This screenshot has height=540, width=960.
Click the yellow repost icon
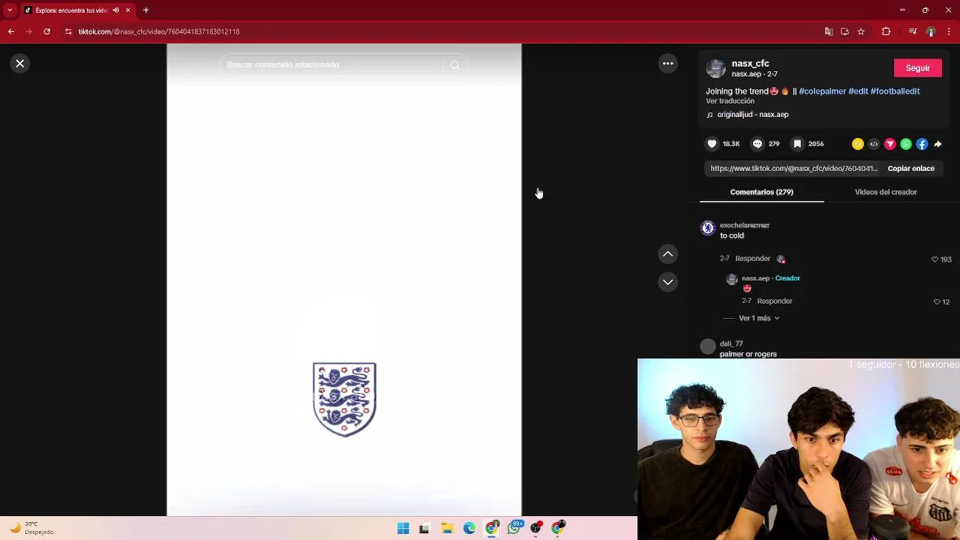click(x=858, y=144)
